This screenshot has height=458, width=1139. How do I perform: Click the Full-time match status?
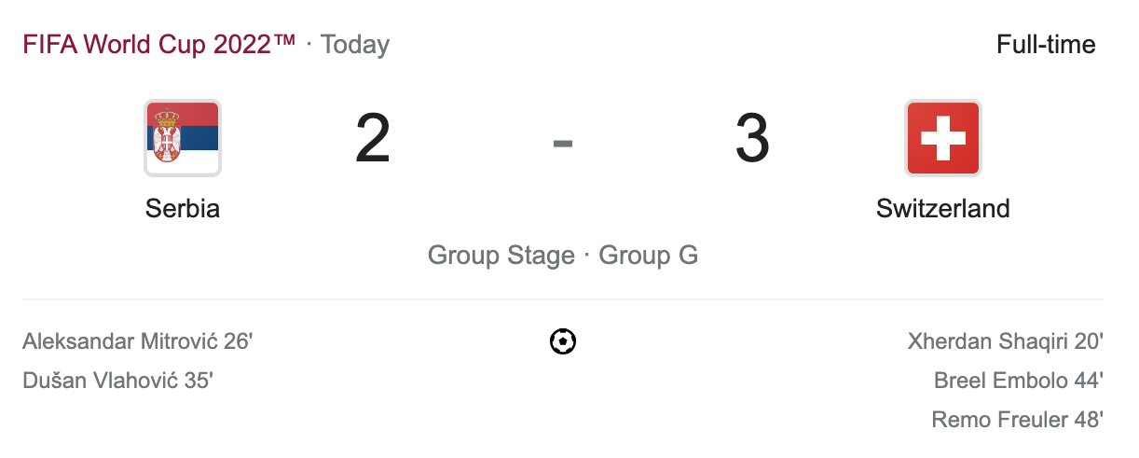[x=1046, y=45]
